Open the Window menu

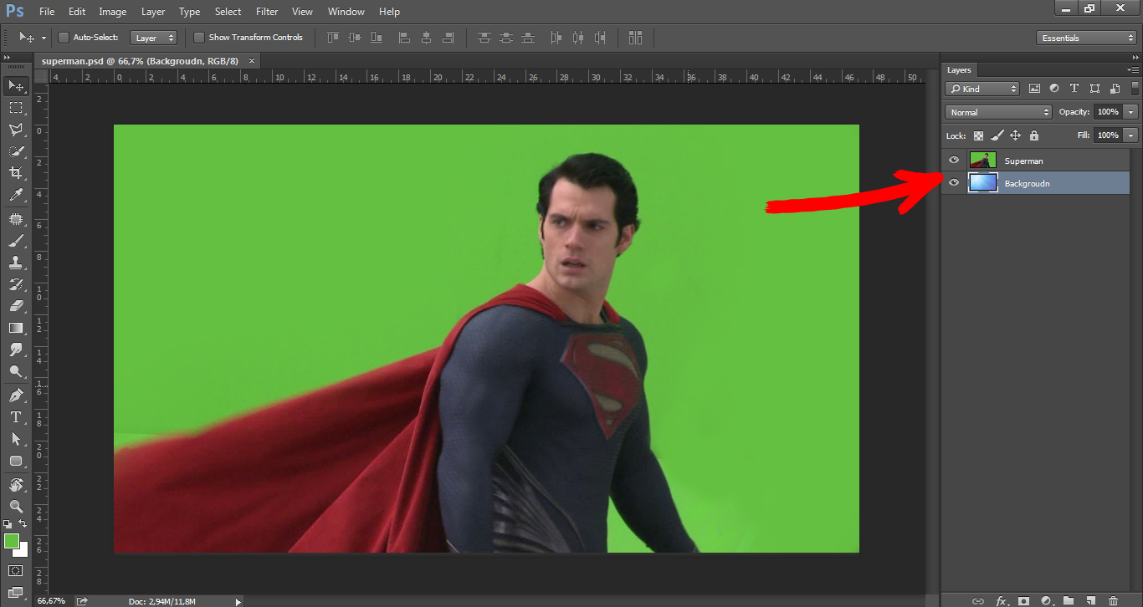pos(346,12)
